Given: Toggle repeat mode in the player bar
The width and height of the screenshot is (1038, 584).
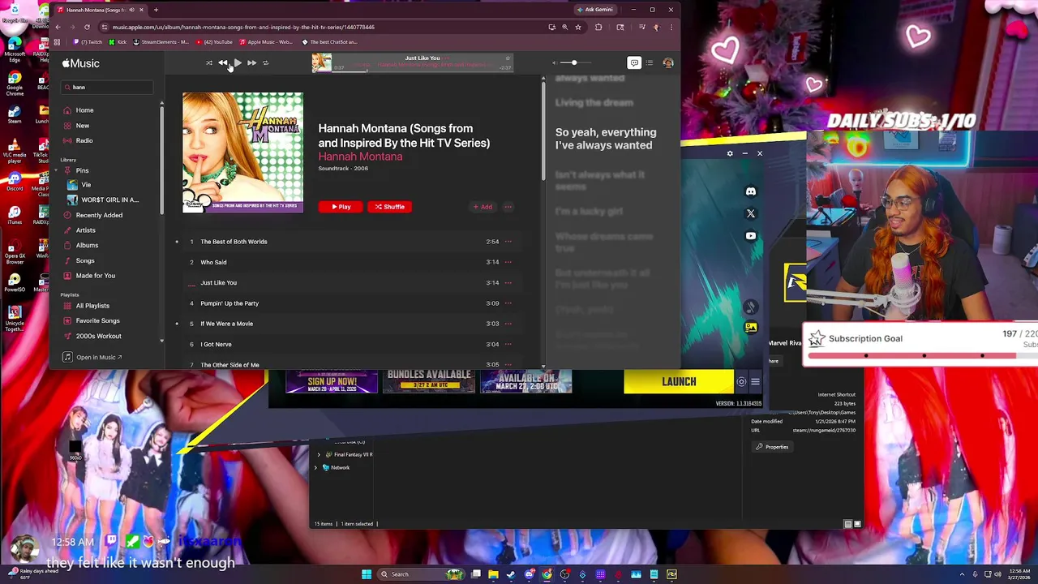Looking at the screenshot, I should coord(265,62).
